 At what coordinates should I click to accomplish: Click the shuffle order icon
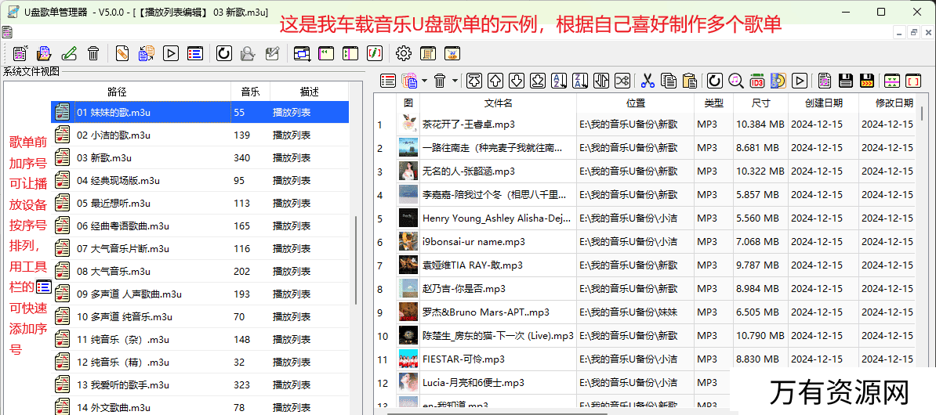tap(622, 80)
